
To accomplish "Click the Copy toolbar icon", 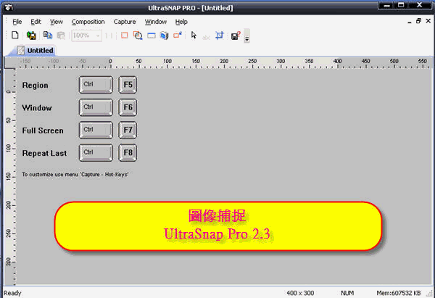I will tap(48, 35).
